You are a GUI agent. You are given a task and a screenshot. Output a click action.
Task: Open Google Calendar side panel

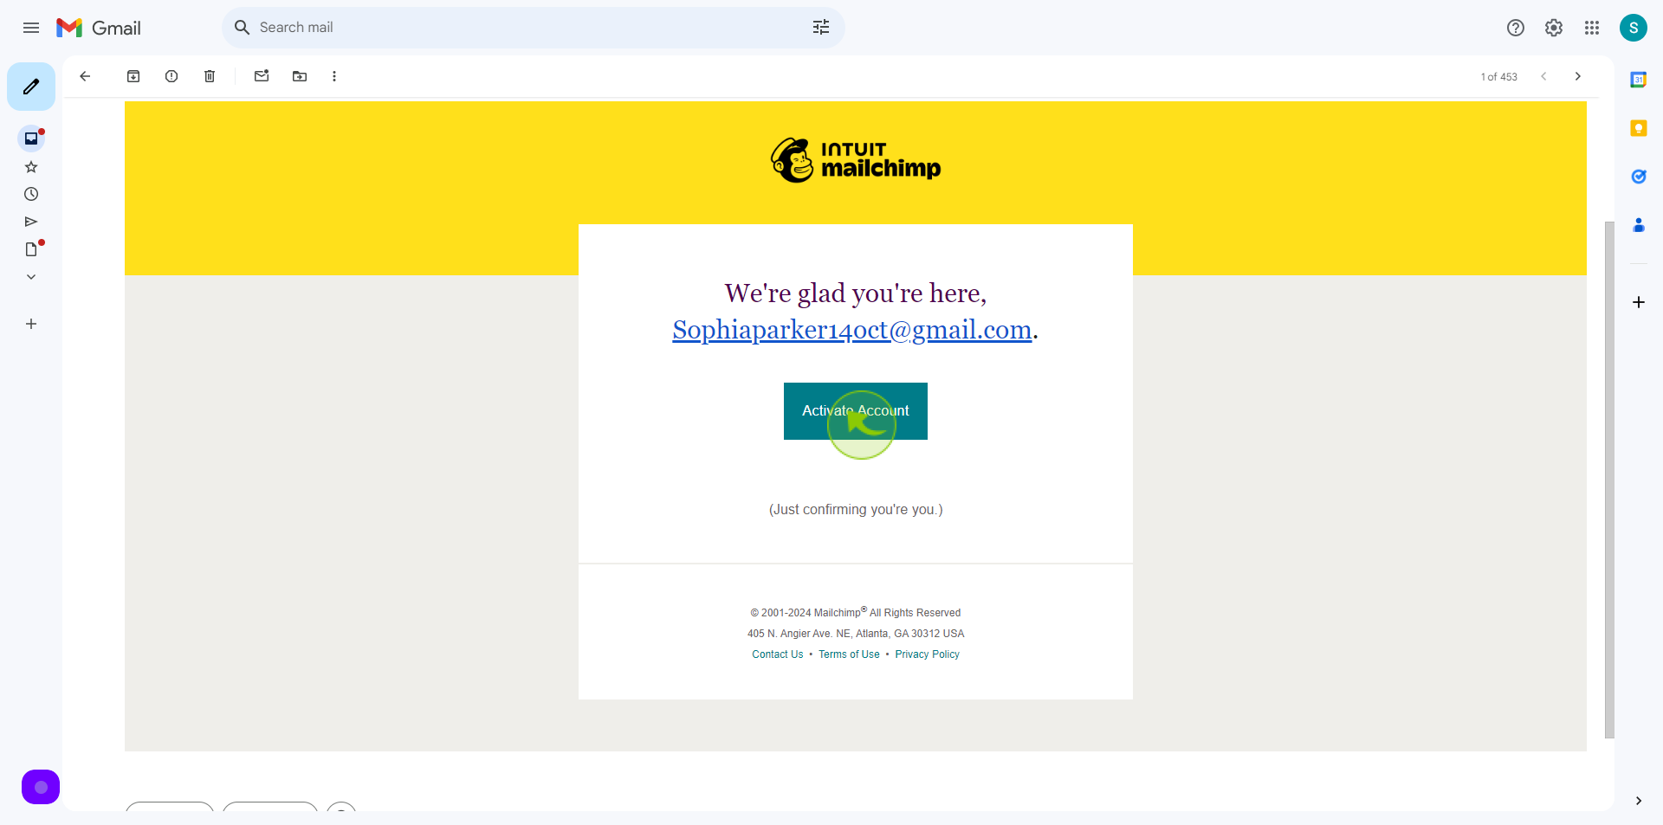(x=1639, y=80)
